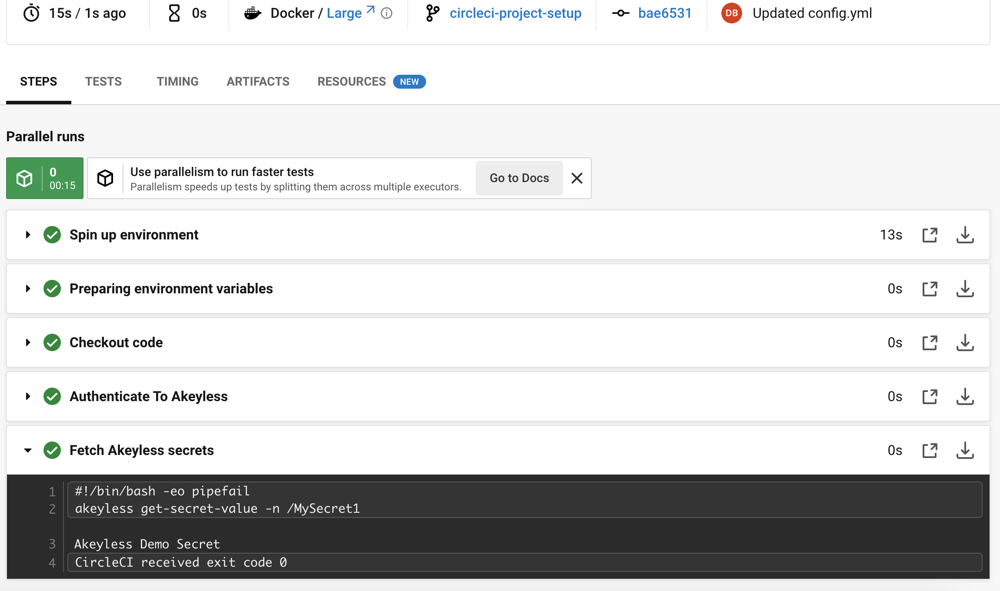The width and height of the screenshot is (1000, 591).
Task: Open the ARTIFACTS tab
Action: click(x=258, y=81)
